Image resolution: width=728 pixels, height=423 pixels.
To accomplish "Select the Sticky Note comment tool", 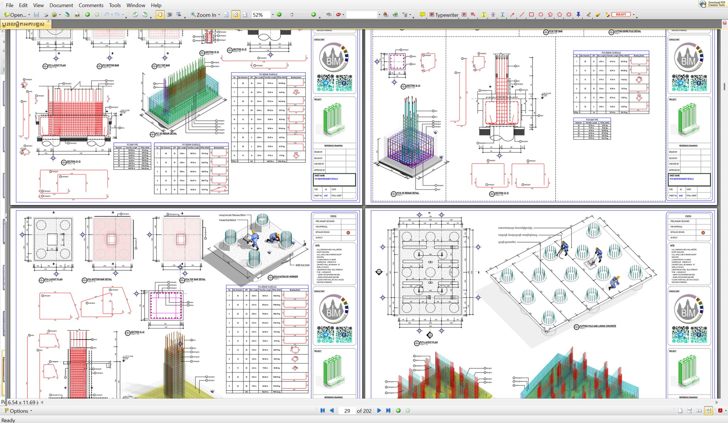I will click(x=422, y=15).
